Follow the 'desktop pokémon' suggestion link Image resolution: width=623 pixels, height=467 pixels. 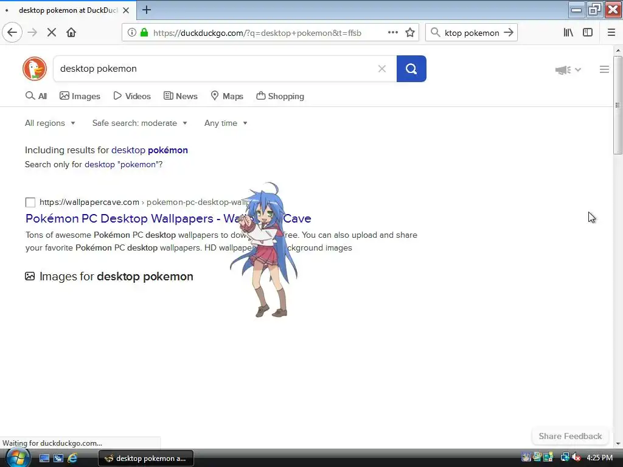point(150,150)
